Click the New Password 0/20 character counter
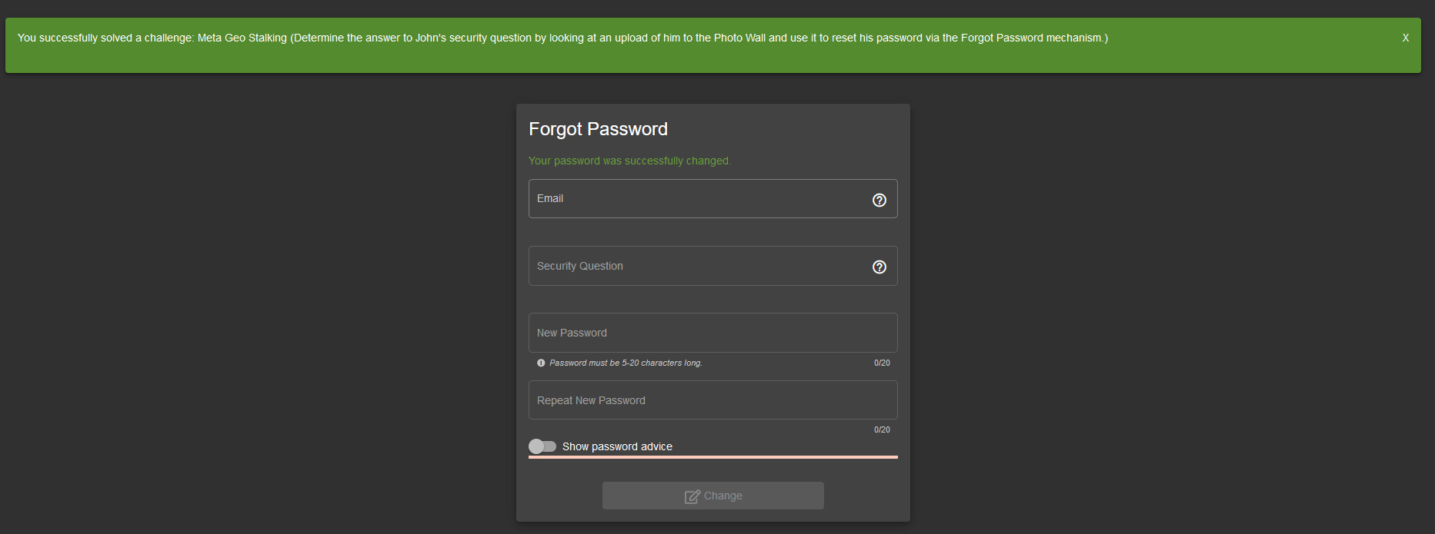 [x=882, y=363]
